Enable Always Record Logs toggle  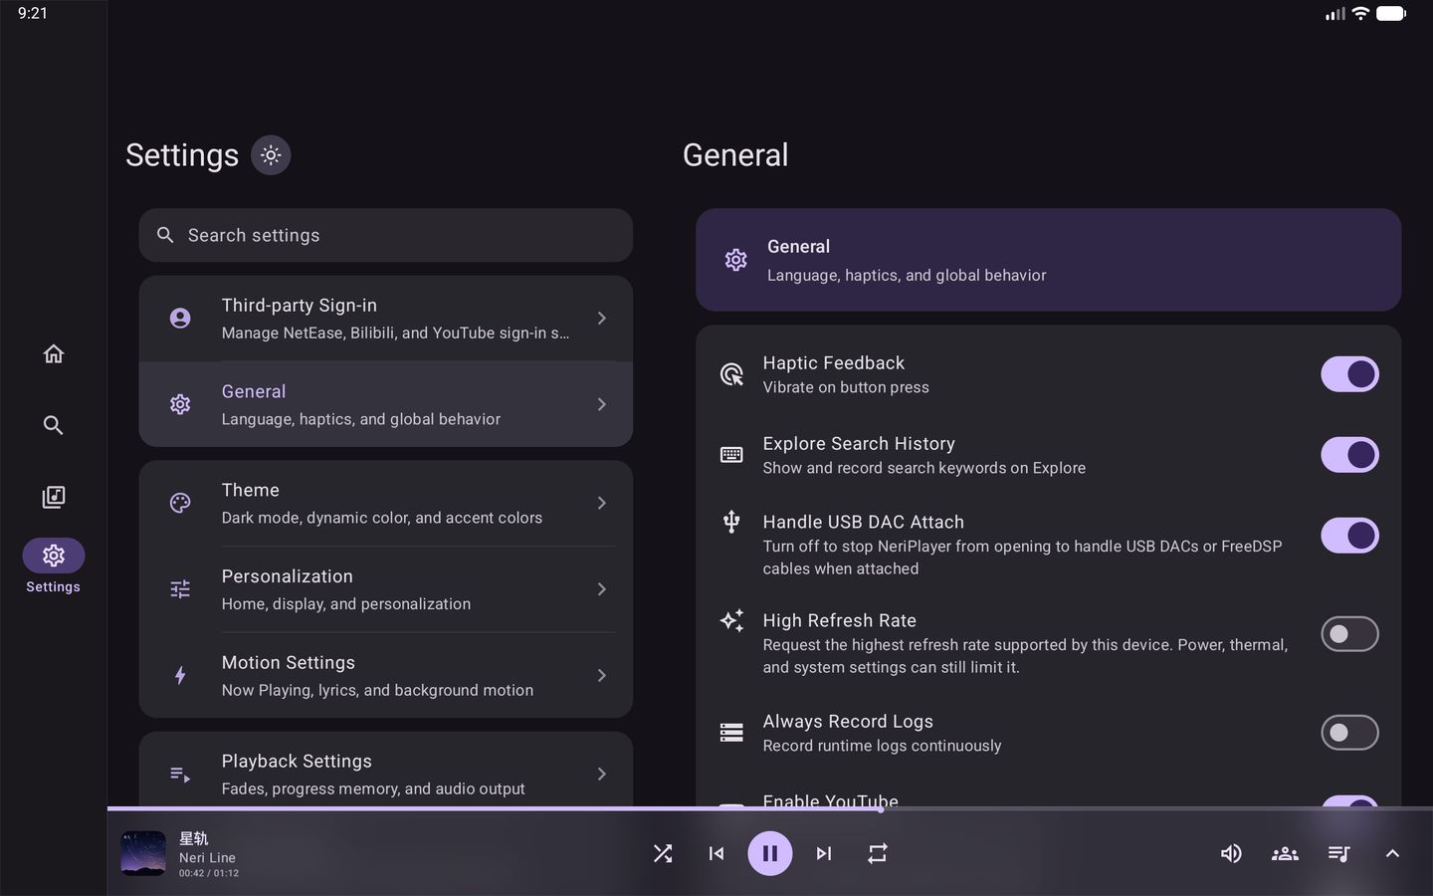[1349, 733]
